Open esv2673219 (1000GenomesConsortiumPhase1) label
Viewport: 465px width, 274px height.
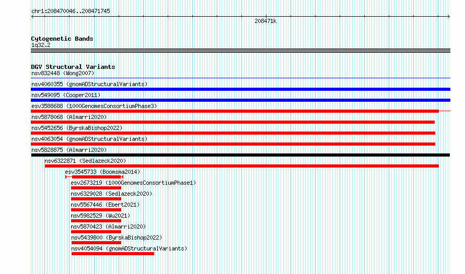pos(133,183)
